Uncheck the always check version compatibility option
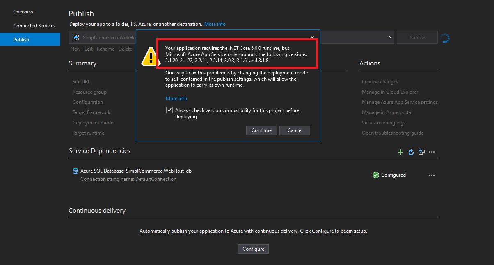The width and height of the screenshot is (494, 265). click(169, 110)
